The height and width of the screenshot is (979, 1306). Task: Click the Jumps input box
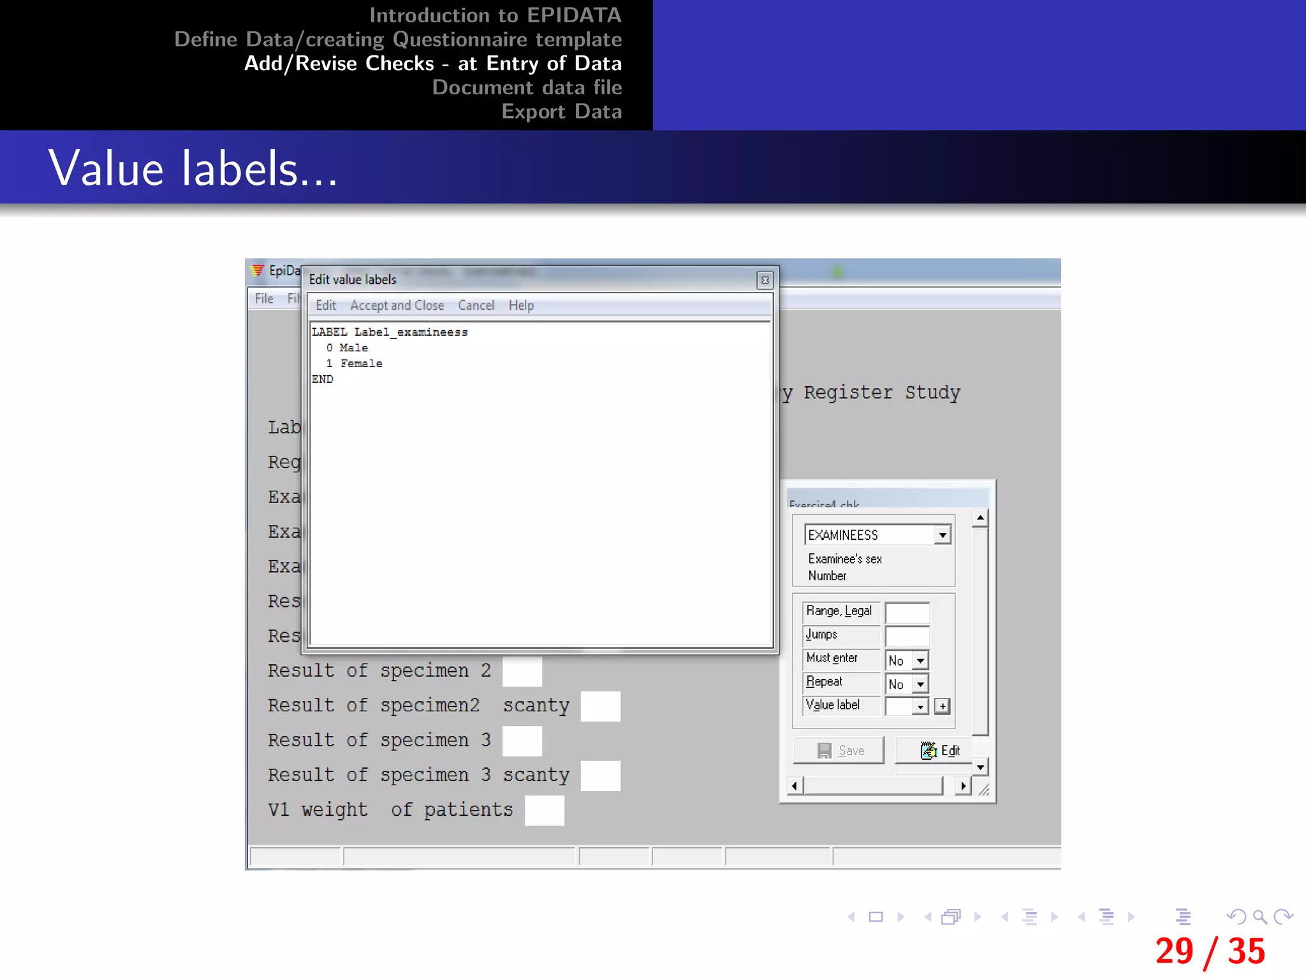pyautogui.click(x=907, y=636)
